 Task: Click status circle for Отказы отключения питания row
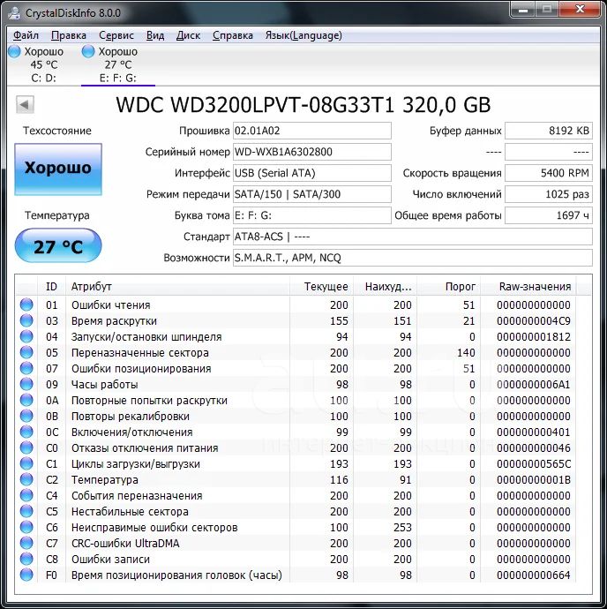26,447
